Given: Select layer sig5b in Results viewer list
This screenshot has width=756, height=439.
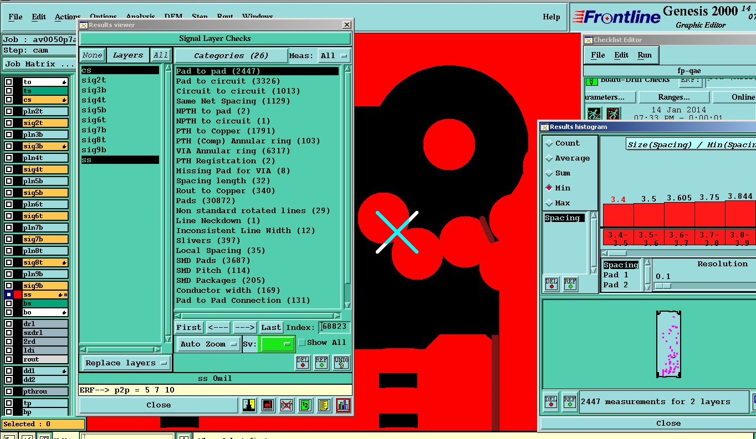Looking at the screenshot, I should [120, 110].
